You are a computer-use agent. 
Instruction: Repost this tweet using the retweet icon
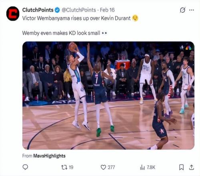tap(64, 167)
